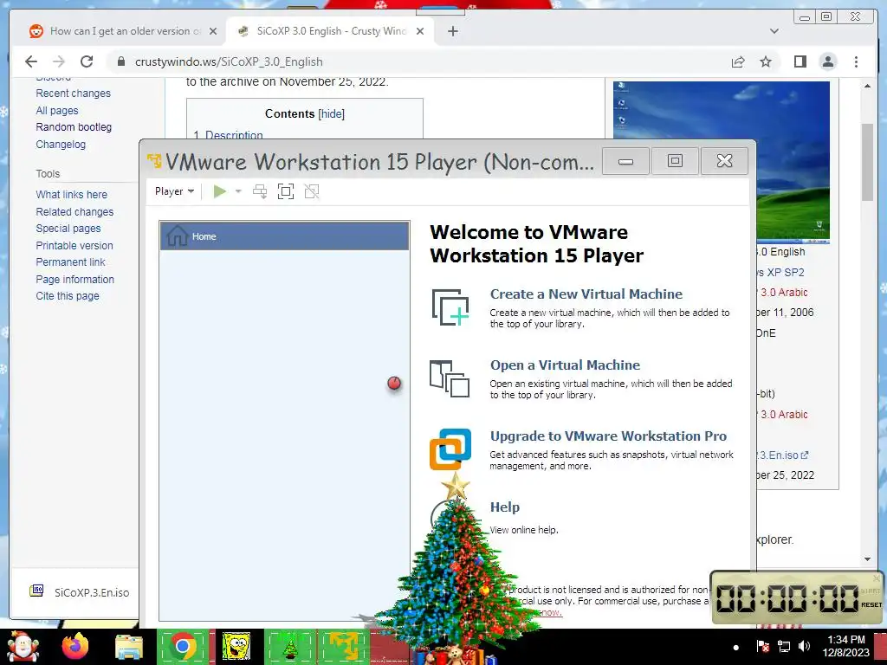Toggle the Chrome side panel icon
The height and width of the screenshot is (665, 887).
[x=800, y=61]
